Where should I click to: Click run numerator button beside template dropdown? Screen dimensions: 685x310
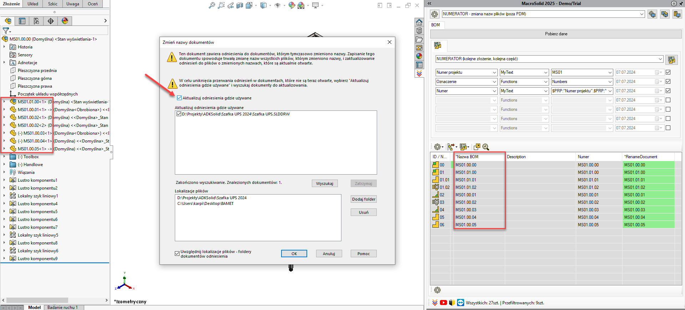pyautogui.click(x=672, y=60)
